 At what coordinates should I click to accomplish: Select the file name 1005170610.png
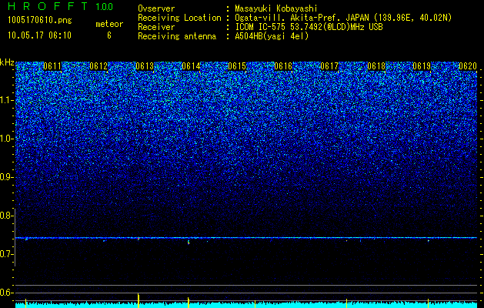click(x=40, y=21)
